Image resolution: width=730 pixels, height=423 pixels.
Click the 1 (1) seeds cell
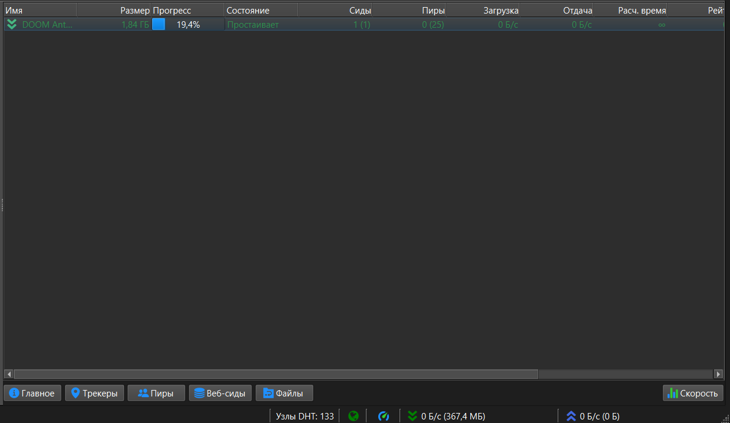pyautogui.click(x=362, y=25)
